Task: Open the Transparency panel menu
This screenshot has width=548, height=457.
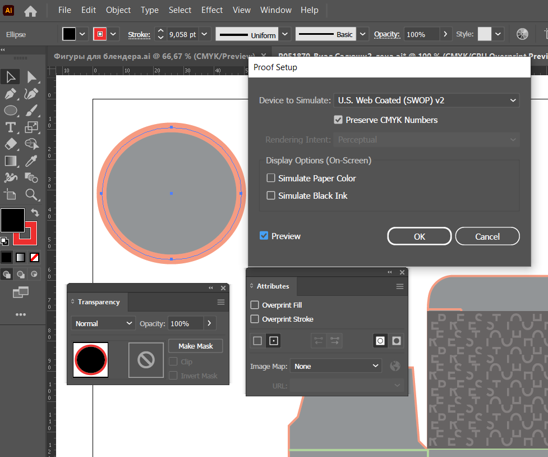Action: [221, 302]
